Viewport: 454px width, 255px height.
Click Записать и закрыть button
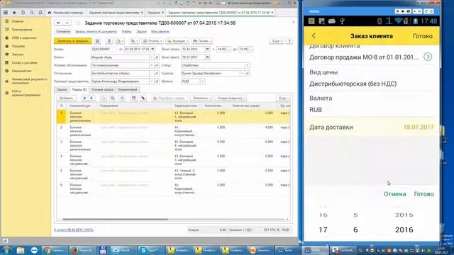72,41
